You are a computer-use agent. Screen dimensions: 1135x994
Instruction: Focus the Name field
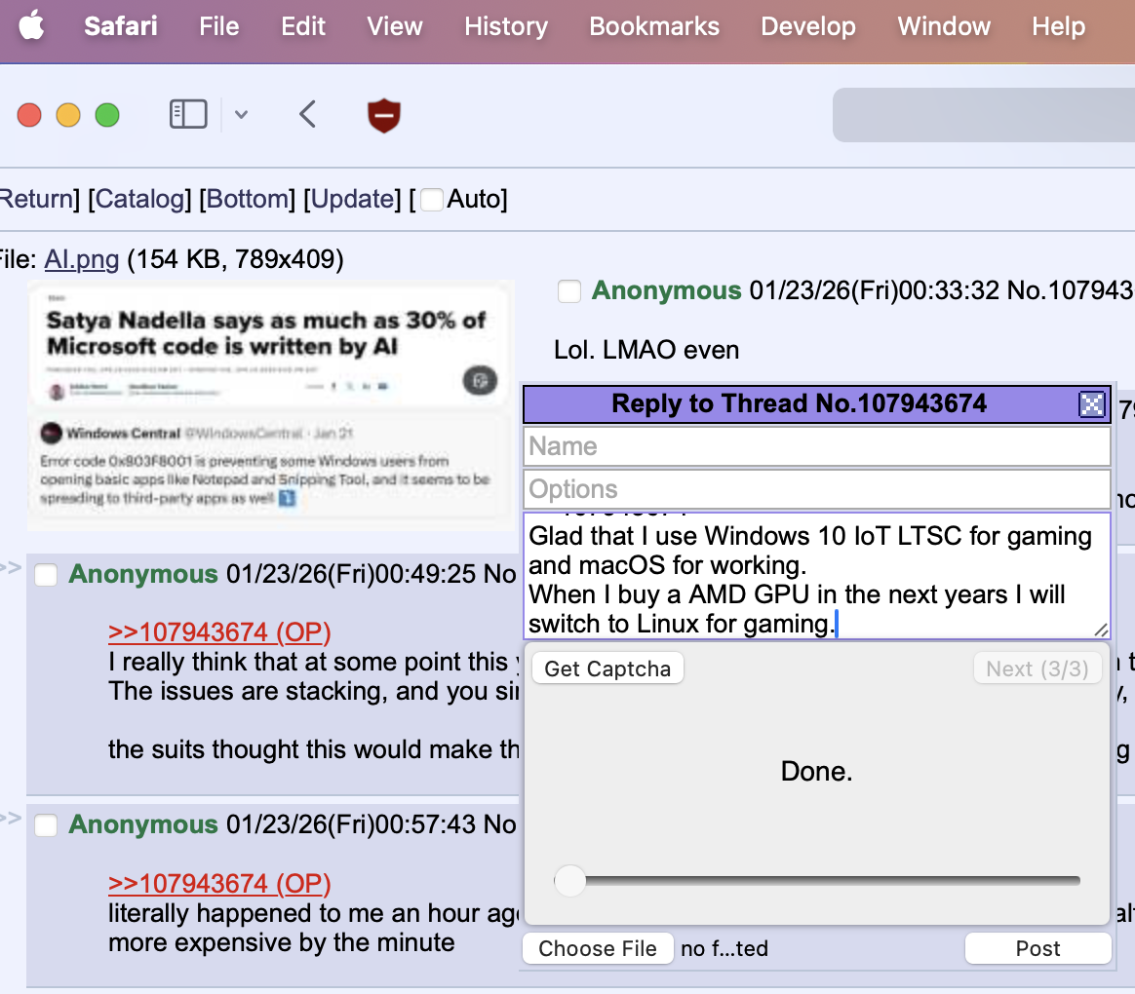coord(816,446)
